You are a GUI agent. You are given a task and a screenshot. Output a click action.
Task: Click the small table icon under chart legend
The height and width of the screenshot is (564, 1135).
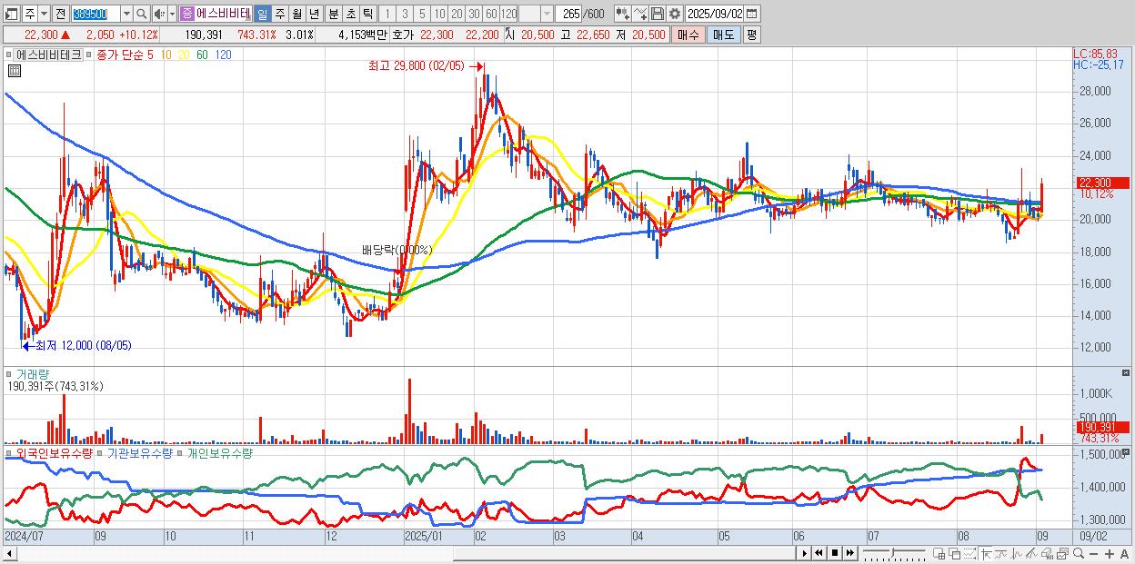tap(14, 70)
